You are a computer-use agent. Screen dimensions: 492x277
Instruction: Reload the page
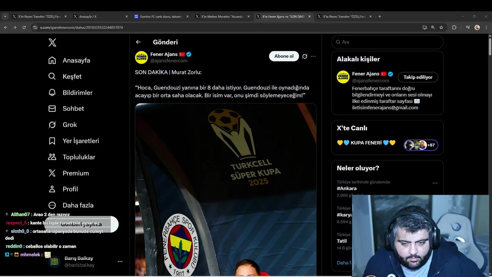[24, 27]
